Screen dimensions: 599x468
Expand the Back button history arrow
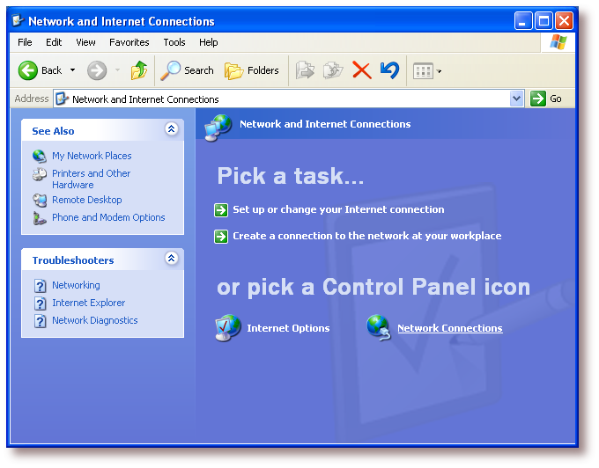pyautogui.click(x=72, y=70)
